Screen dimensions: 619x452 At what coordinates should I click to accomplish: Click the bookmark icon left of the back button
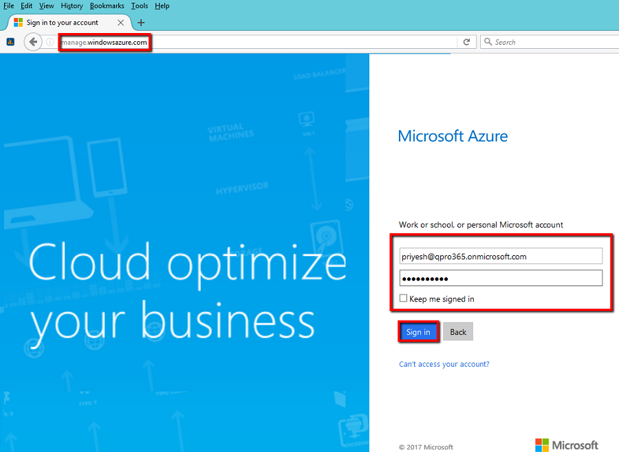pos(10,42)
